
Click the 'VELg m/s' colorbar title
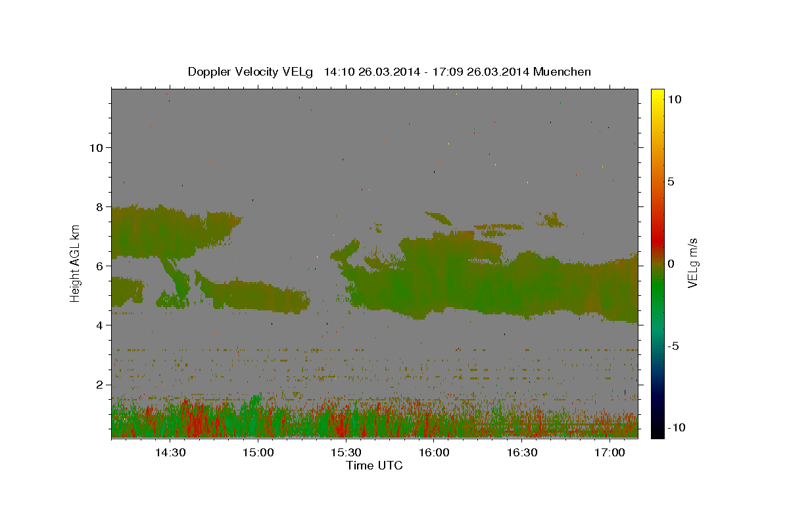point(693,263)
